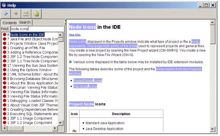Click the green arrow note icon
Viewport: 220px width, 136px height.
70,62
